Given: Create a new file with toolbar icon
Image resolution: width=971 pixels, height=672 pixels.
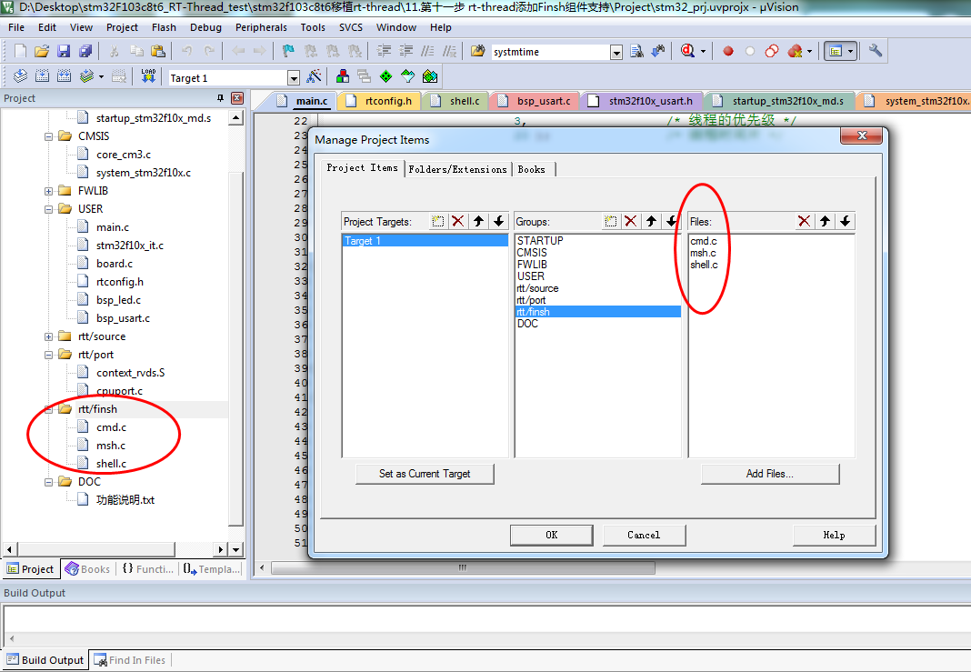Looking at the screenshot, I should (x=20, y=51).
